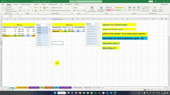Viewport: 170px width, 95px height.
Task: Toggle underline formatting
Action: (x=24, y=11)
